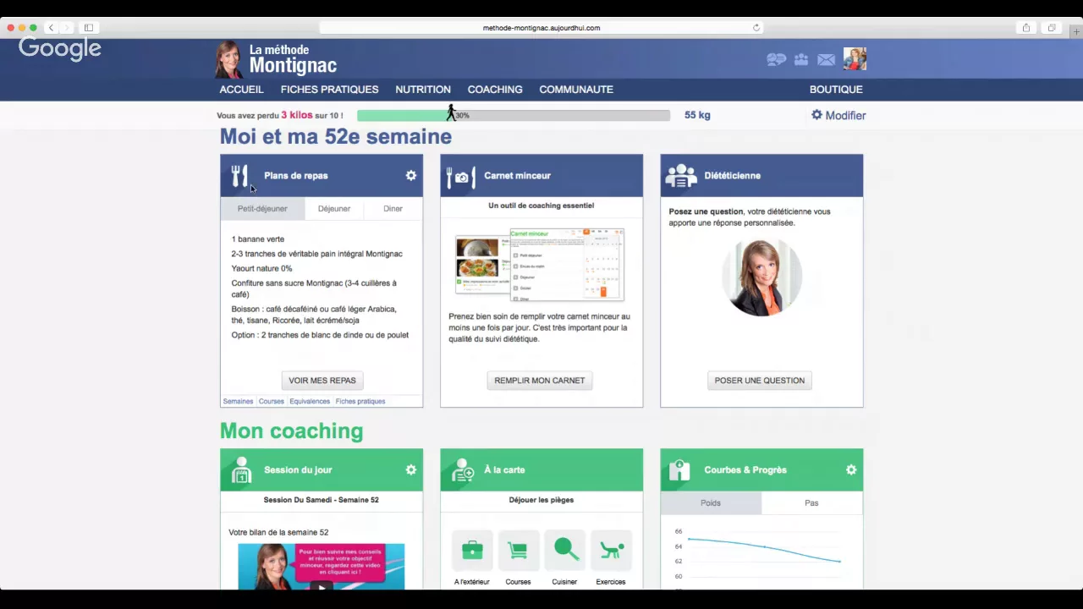Click the "55 kg" target weight text
This screenshot has width=1083, height=609.
(x=697, y=115)
